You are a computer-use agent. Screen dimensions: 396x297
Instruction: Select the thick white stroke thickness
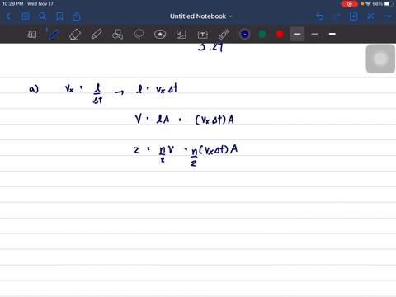click(332, 34)
